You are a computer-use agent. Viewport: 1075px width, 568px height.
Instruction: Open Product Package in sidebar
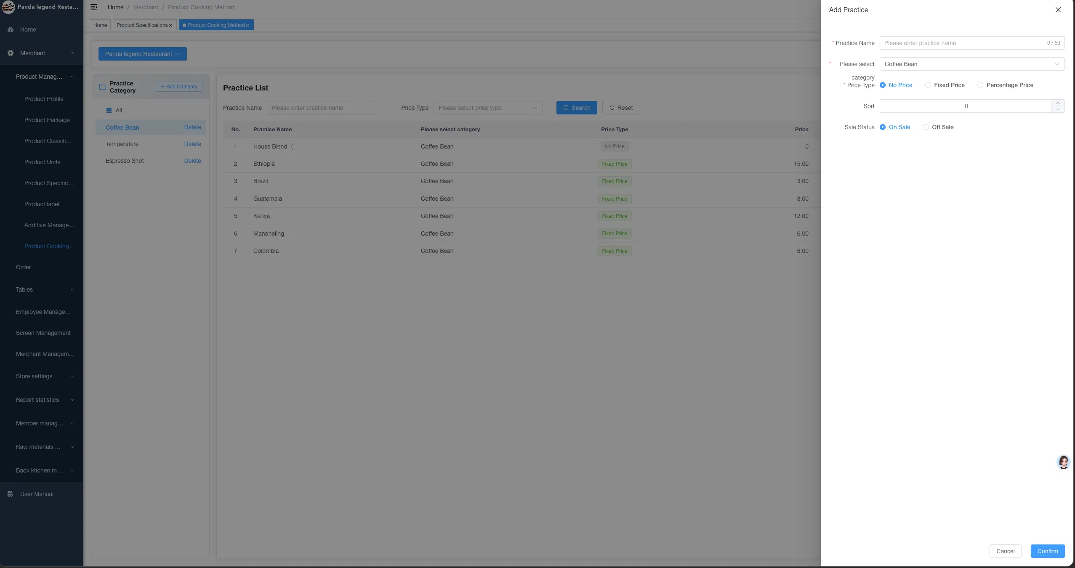47,120
